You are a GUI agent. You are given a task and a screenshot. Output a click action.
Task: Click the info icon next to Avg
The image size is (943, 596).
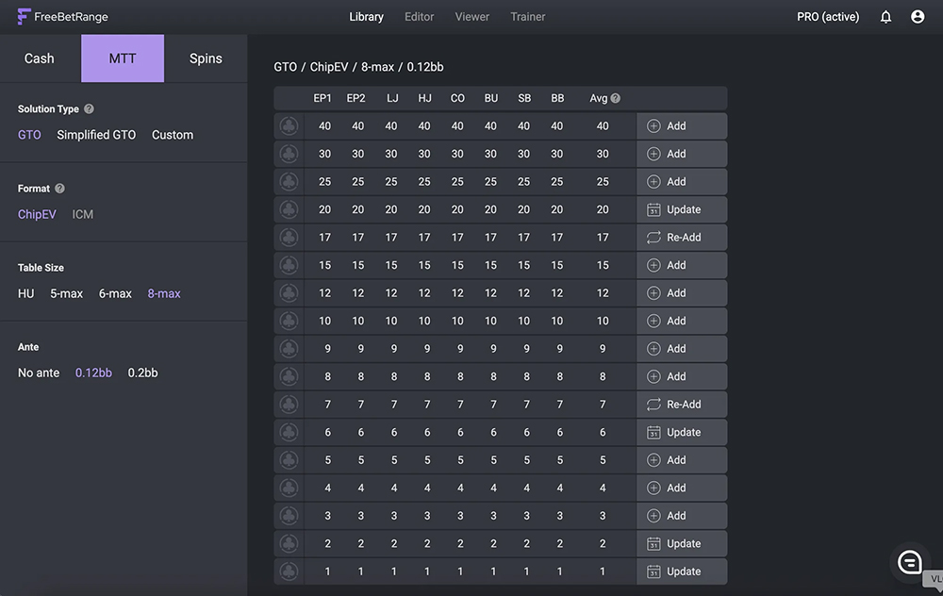pos(616,98)
